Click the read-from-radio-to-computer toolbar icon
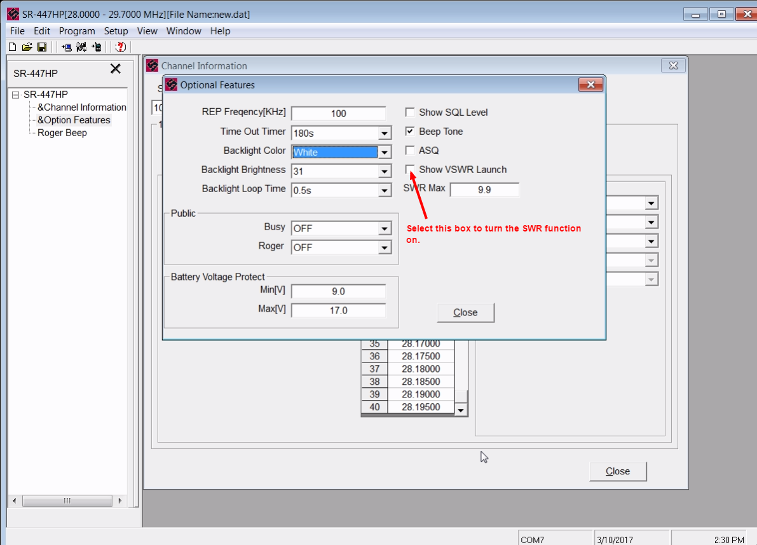Screen dimensions: 757x545 coord(67,47)
